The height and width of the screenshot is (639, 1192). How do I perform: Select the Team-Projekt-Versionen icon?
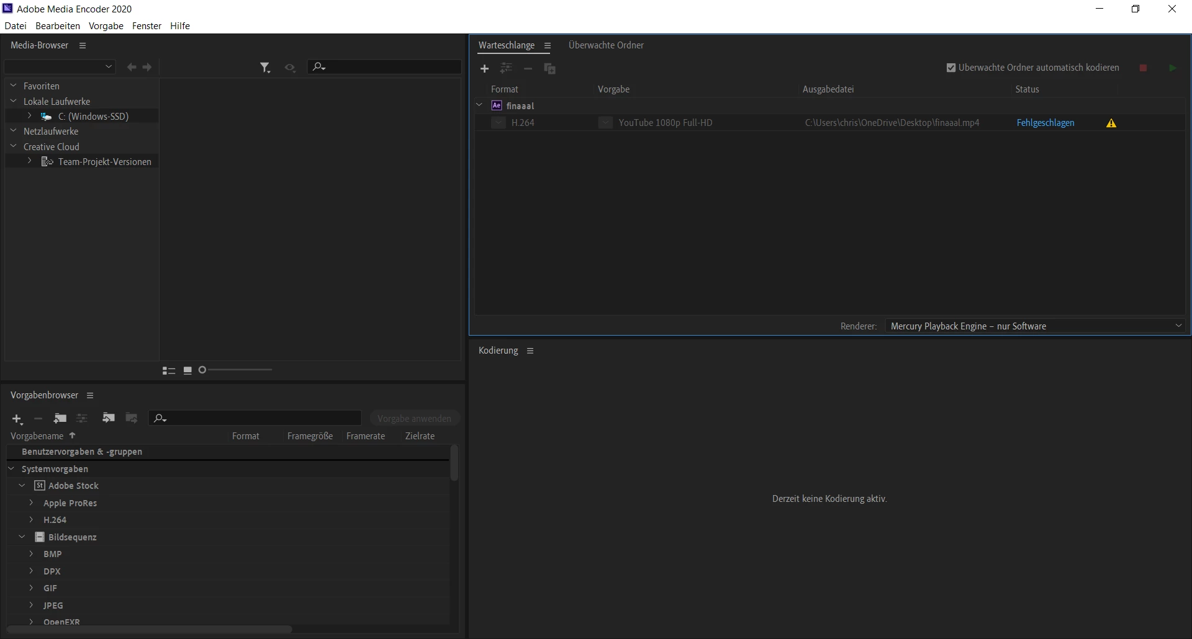pos(47,161)
